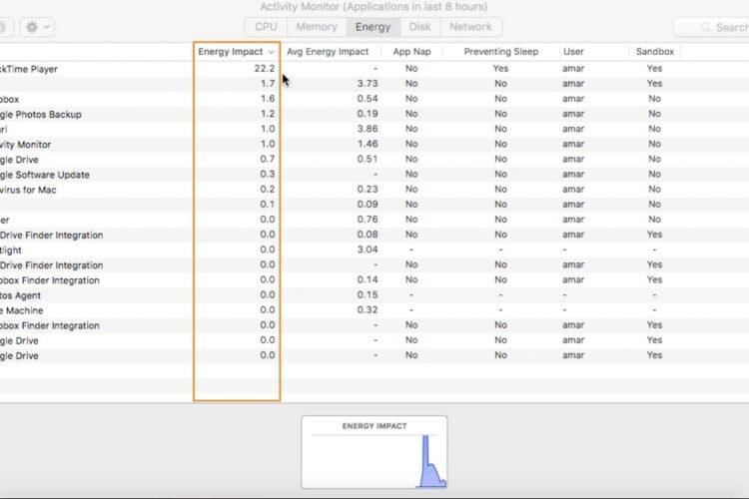Sort by Preventing Sleep column header
The width and height of the screenshot is (749, 499).
point(501,52)
